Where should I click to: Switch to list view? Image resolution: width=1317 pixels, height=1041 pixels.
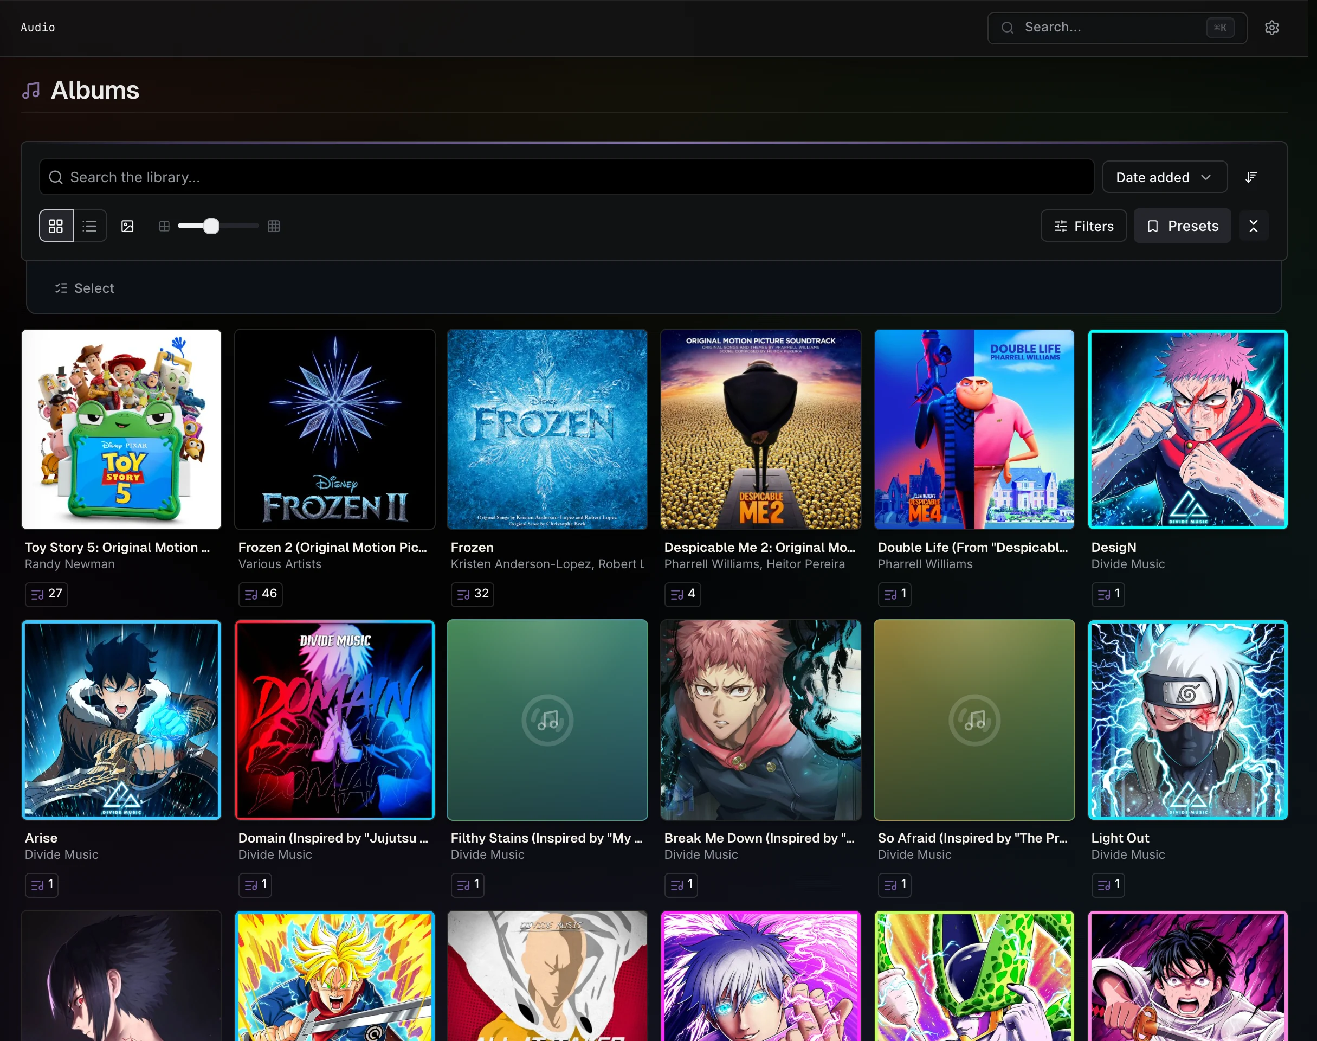89,226
